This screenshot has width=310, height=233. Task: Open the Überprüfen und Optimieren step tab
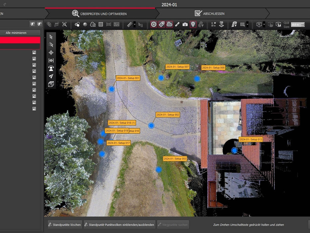(x=99, y=14)
